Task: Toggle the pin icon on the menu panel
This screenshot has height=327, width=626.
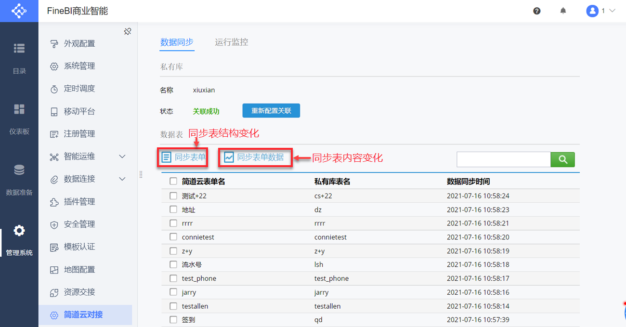Action: (x=128, y=31)
